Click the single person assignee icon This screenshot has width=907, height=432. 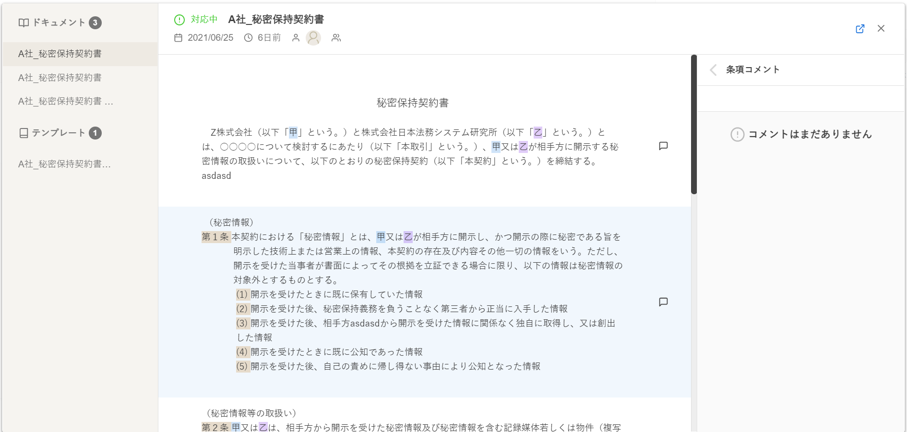(296, 38)
